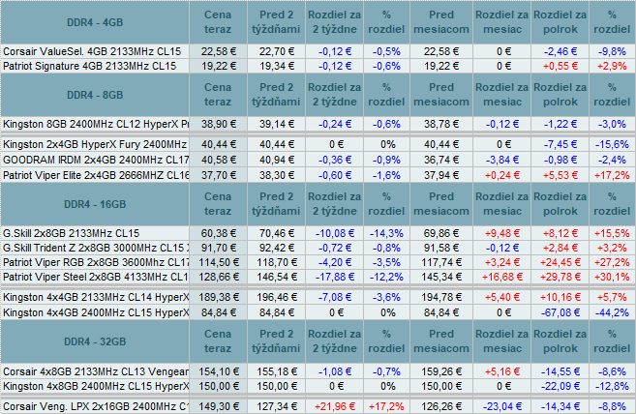Select the DDR4 - 8GB section header

(x=95, y=96)
